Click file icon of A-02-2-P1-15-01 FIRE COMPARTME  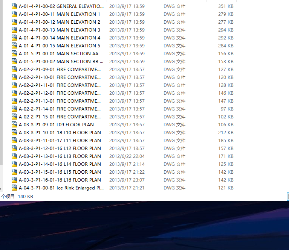click(x=14, y=117)
